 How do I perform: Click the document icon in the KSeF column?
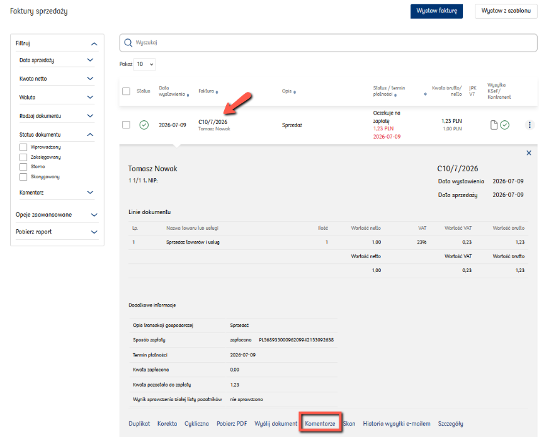tap(494, 125)
